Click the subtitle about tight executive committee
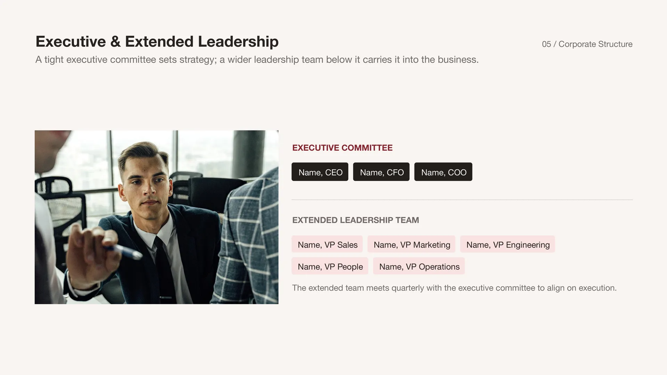667x375 pixels. click(x=257, y=60)
